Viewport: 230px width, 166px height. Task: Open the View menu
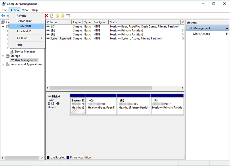coord(25,10)
